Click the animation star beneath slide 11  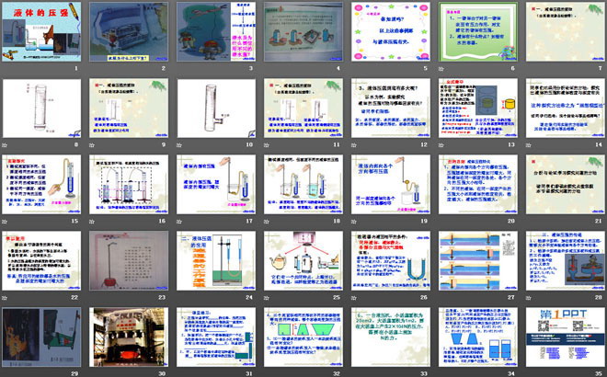click(266, 145)
